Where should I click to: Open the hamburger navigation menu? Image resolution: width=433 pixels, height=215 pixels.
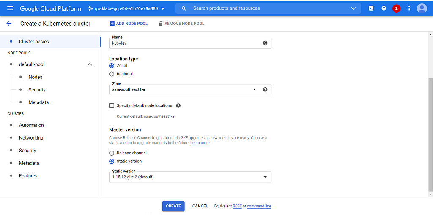(x=10, y=8)
